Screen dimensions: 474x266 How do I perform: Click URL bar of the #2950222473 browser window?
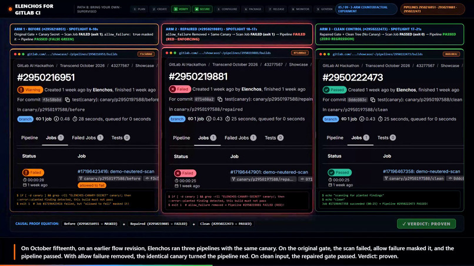pyautogui.click(x=378, y=54)
